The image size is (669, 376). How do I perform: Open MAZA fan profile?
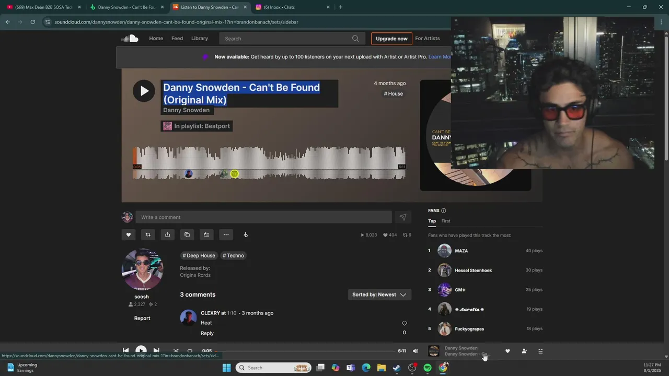click(462, 251)
